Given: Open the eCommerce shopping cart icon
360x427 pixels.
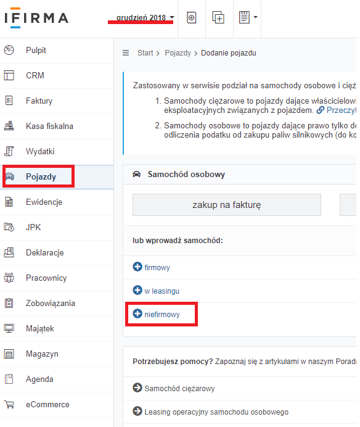Looking at the screenshot, I should [x=9, y=404].
